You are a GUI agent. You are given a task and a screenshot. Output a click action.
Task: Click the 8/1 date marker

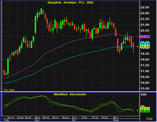[116, 118]
